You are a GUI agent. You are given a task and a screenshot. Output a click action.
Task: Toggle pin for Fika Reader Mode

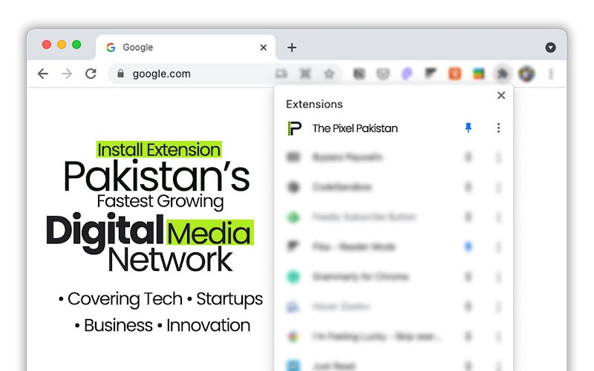pyautogui.click(x=468, y=246)
